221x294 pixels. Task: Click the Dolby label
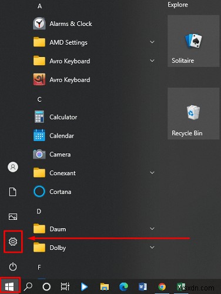pos(58,248)
